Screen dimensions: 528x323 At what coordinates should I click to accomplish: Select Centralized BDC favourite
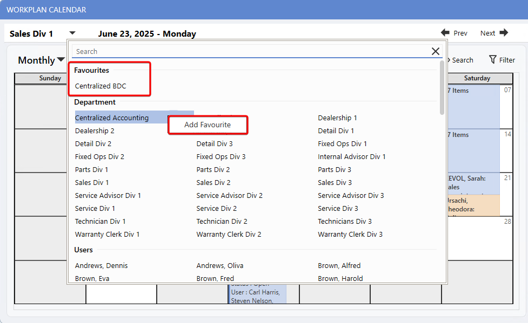click(x=101, y=86)
